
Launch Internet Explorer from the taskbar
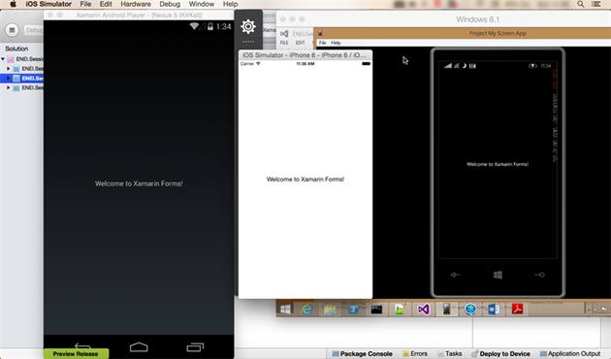pyautogui.click(x=307, y=310)
